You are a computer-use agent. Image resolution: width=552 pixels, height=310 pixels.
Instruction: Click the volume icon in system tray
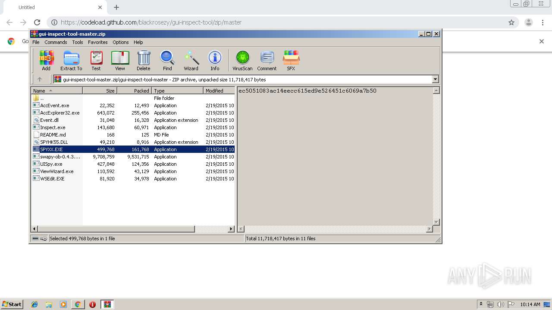click(x=500, y=304)
